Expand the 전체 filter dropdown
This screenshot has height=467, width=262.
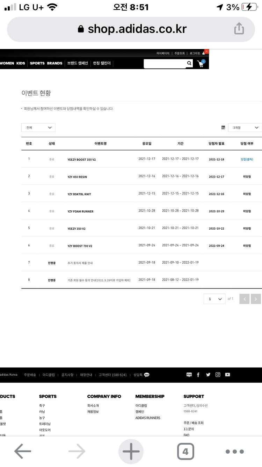click(38, 128)
